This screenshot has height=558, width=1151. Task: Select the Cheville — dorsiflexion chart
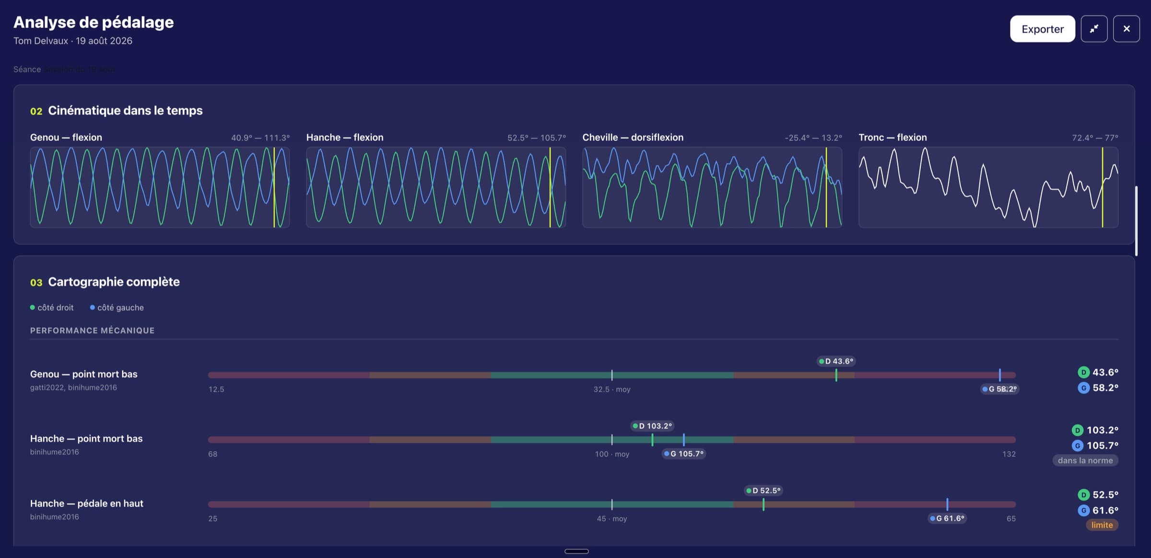coord(712,187)
